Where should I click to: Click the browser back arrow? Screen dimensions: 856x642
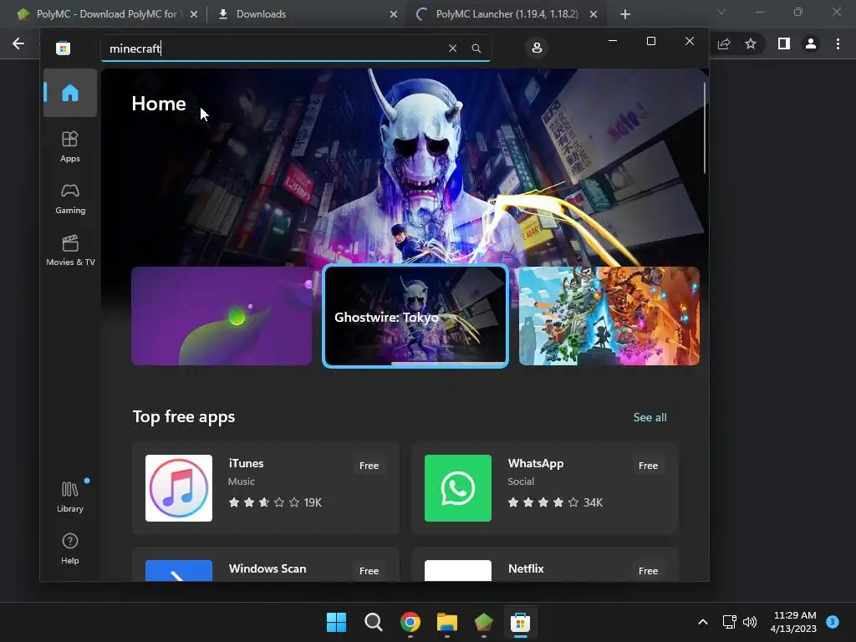(x=18, y=43)
